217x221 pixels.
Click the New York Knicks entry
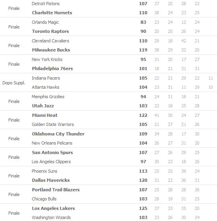[47, 59]
